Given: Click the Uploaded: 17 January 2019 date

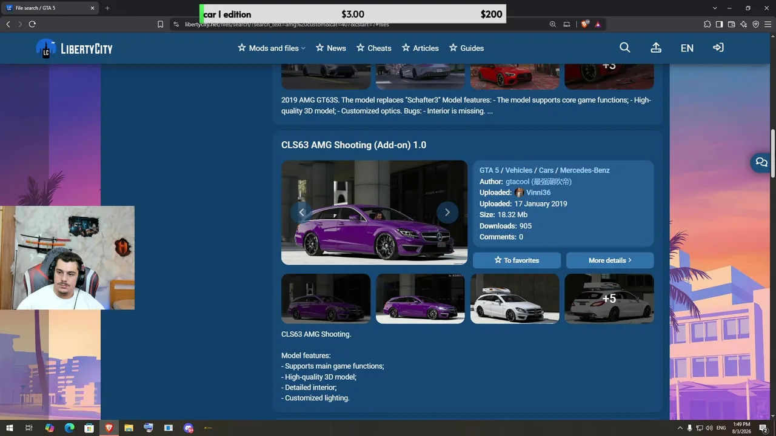Looking at the screenshot, I should (523, 204).
